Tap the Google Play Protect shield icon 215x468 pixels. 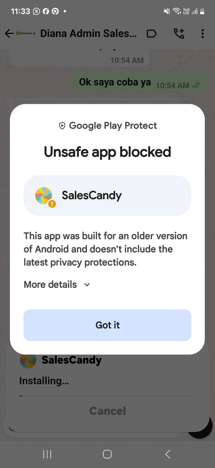(62, 126)
